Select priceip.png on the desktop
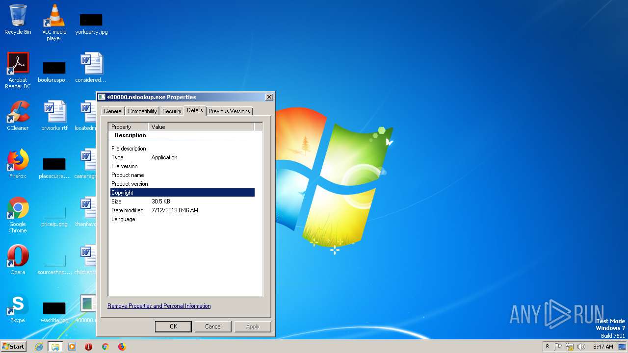Screen dimensions: 628x353 (x=54, y=216)
